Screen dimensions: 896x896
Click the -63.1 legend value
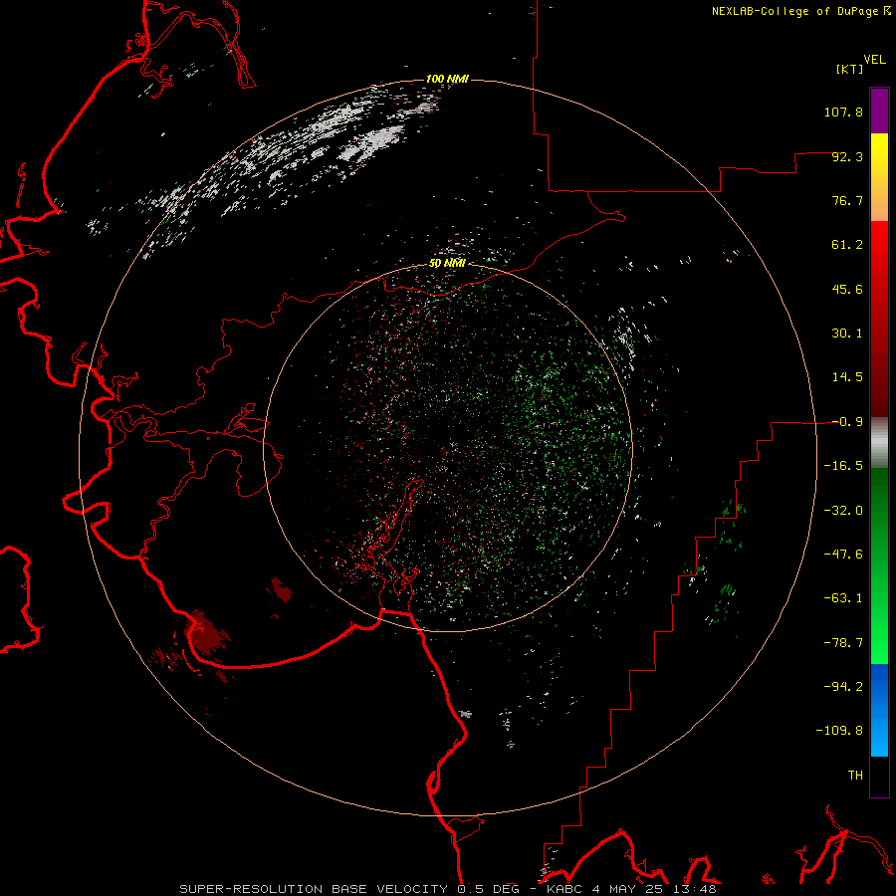click(x=843, y=598)
